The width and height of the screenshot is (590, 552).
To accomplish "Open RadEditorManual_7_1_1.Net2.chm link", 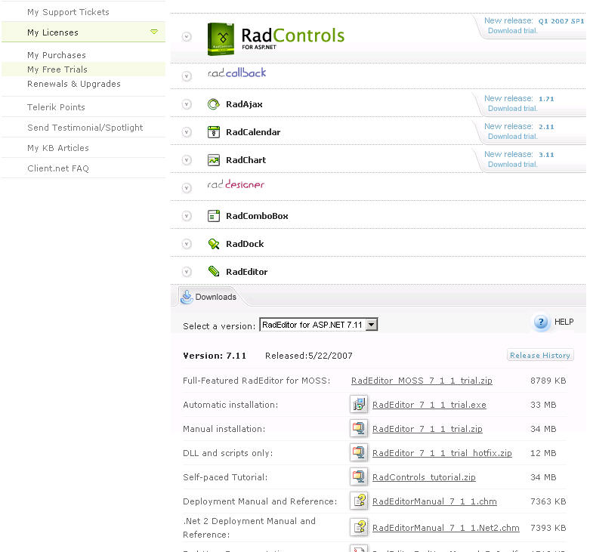I will (x=446, y=528).
